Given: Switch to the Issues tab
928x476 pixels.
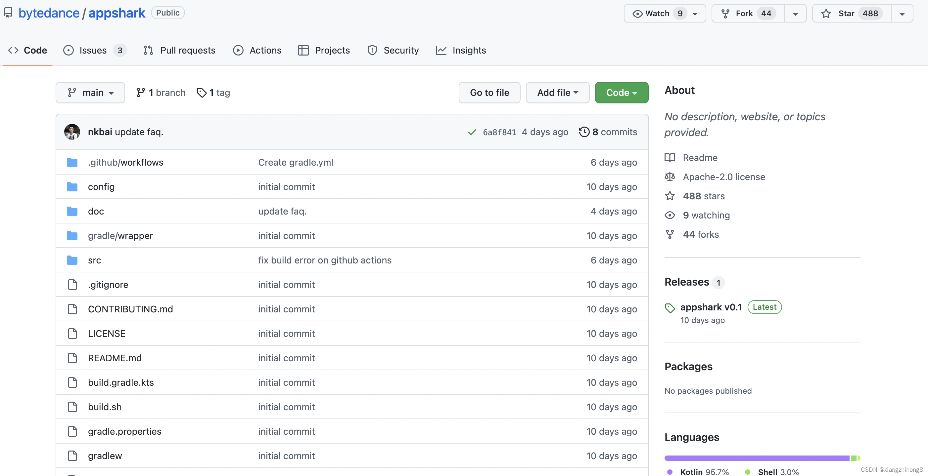Looking at the screenshot, I should tap(93, 50).
